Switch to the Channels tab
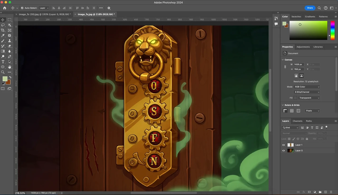Screen dimensions: 338x195 click(297, 121)
